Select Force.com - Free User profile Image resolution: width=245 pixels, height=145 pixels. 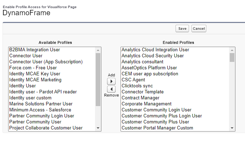[x=33, y=68]
